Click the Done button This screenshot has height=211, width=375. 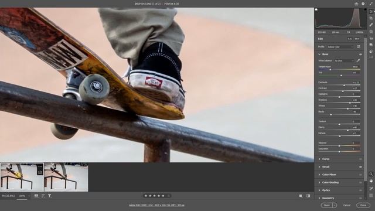pyautogui.click(x=363, y=205)
